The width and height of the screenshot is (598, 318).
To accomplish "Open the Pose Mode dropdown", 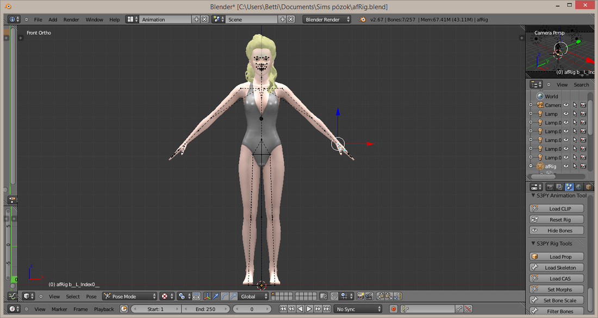I will [130, 296].
